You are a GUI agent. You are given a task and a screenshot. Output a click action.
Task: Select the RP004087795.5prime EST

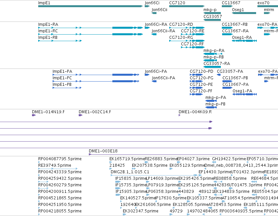pyautogui.click(x=39, y=162)
